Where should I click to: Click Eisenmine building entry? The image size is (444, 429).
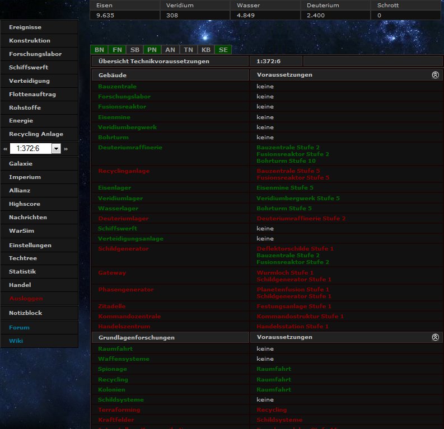[114, 117]
